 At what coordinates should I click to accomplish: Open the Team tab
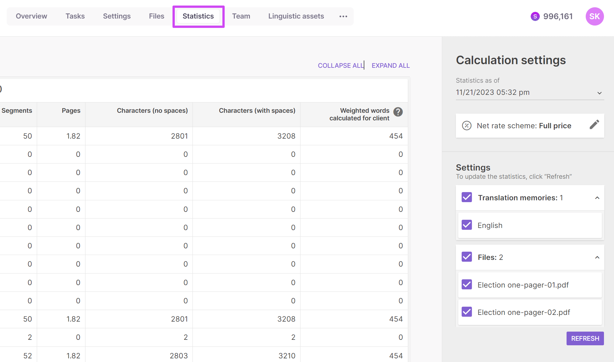(x=241, y=16)
